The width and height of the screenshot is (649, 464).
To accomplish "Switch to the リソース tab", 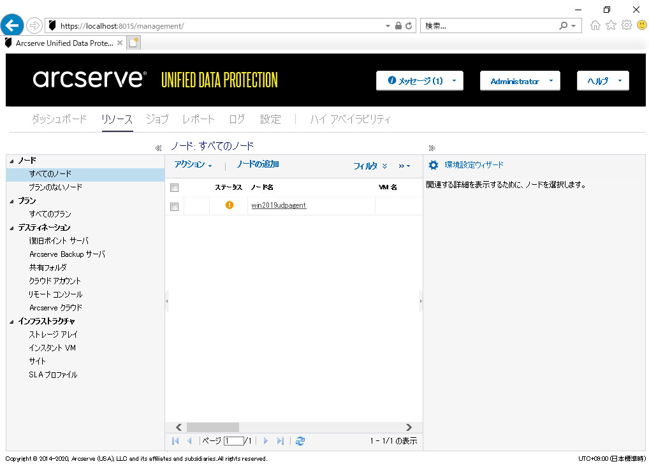I will click(117, 119).
